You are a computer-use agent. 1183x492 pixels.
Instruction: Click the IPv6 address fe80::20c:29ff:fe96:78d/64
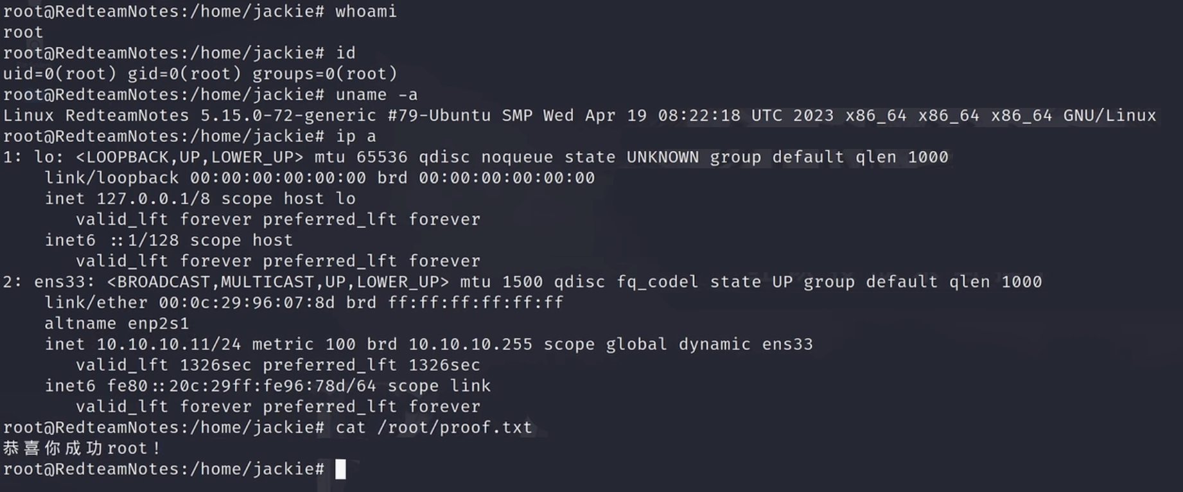[x=241, y=386]
